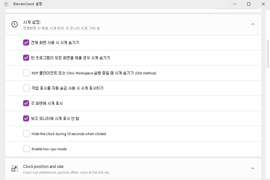The image size is (270, 180).
Task: Collapse Clock position and size chevron
Action: pyautogui.click(x=253, y=168)
